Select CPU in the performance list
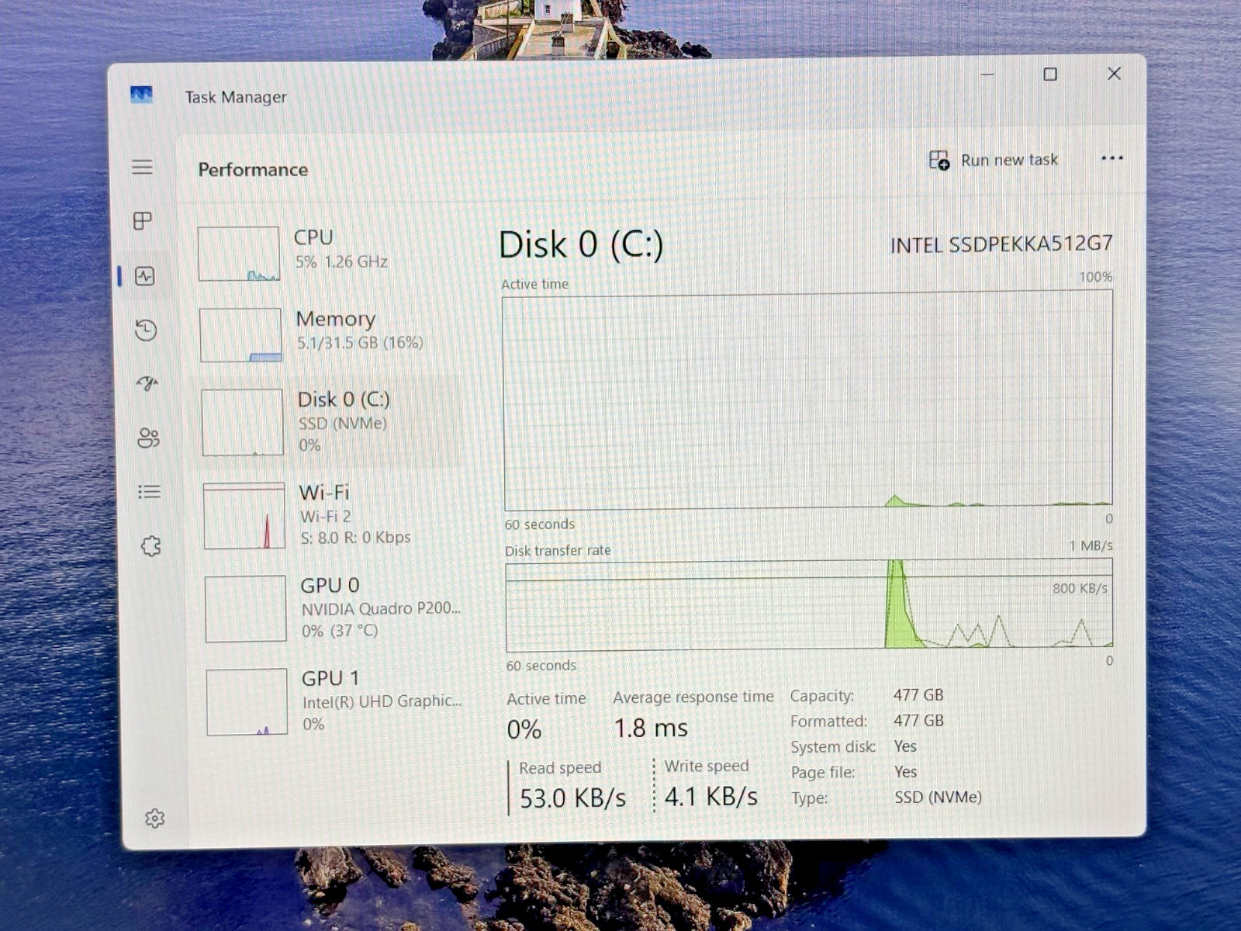The width and height of the screenshot is (1241, 931). 326,253
